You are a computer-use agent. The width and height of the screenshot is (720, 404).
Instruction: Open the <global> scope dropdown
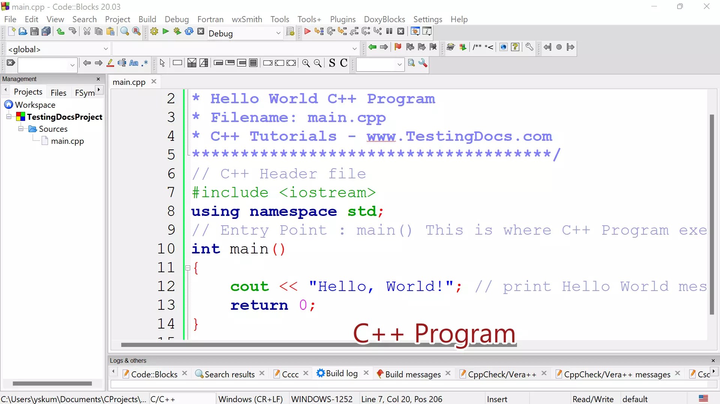coord(106,49)
